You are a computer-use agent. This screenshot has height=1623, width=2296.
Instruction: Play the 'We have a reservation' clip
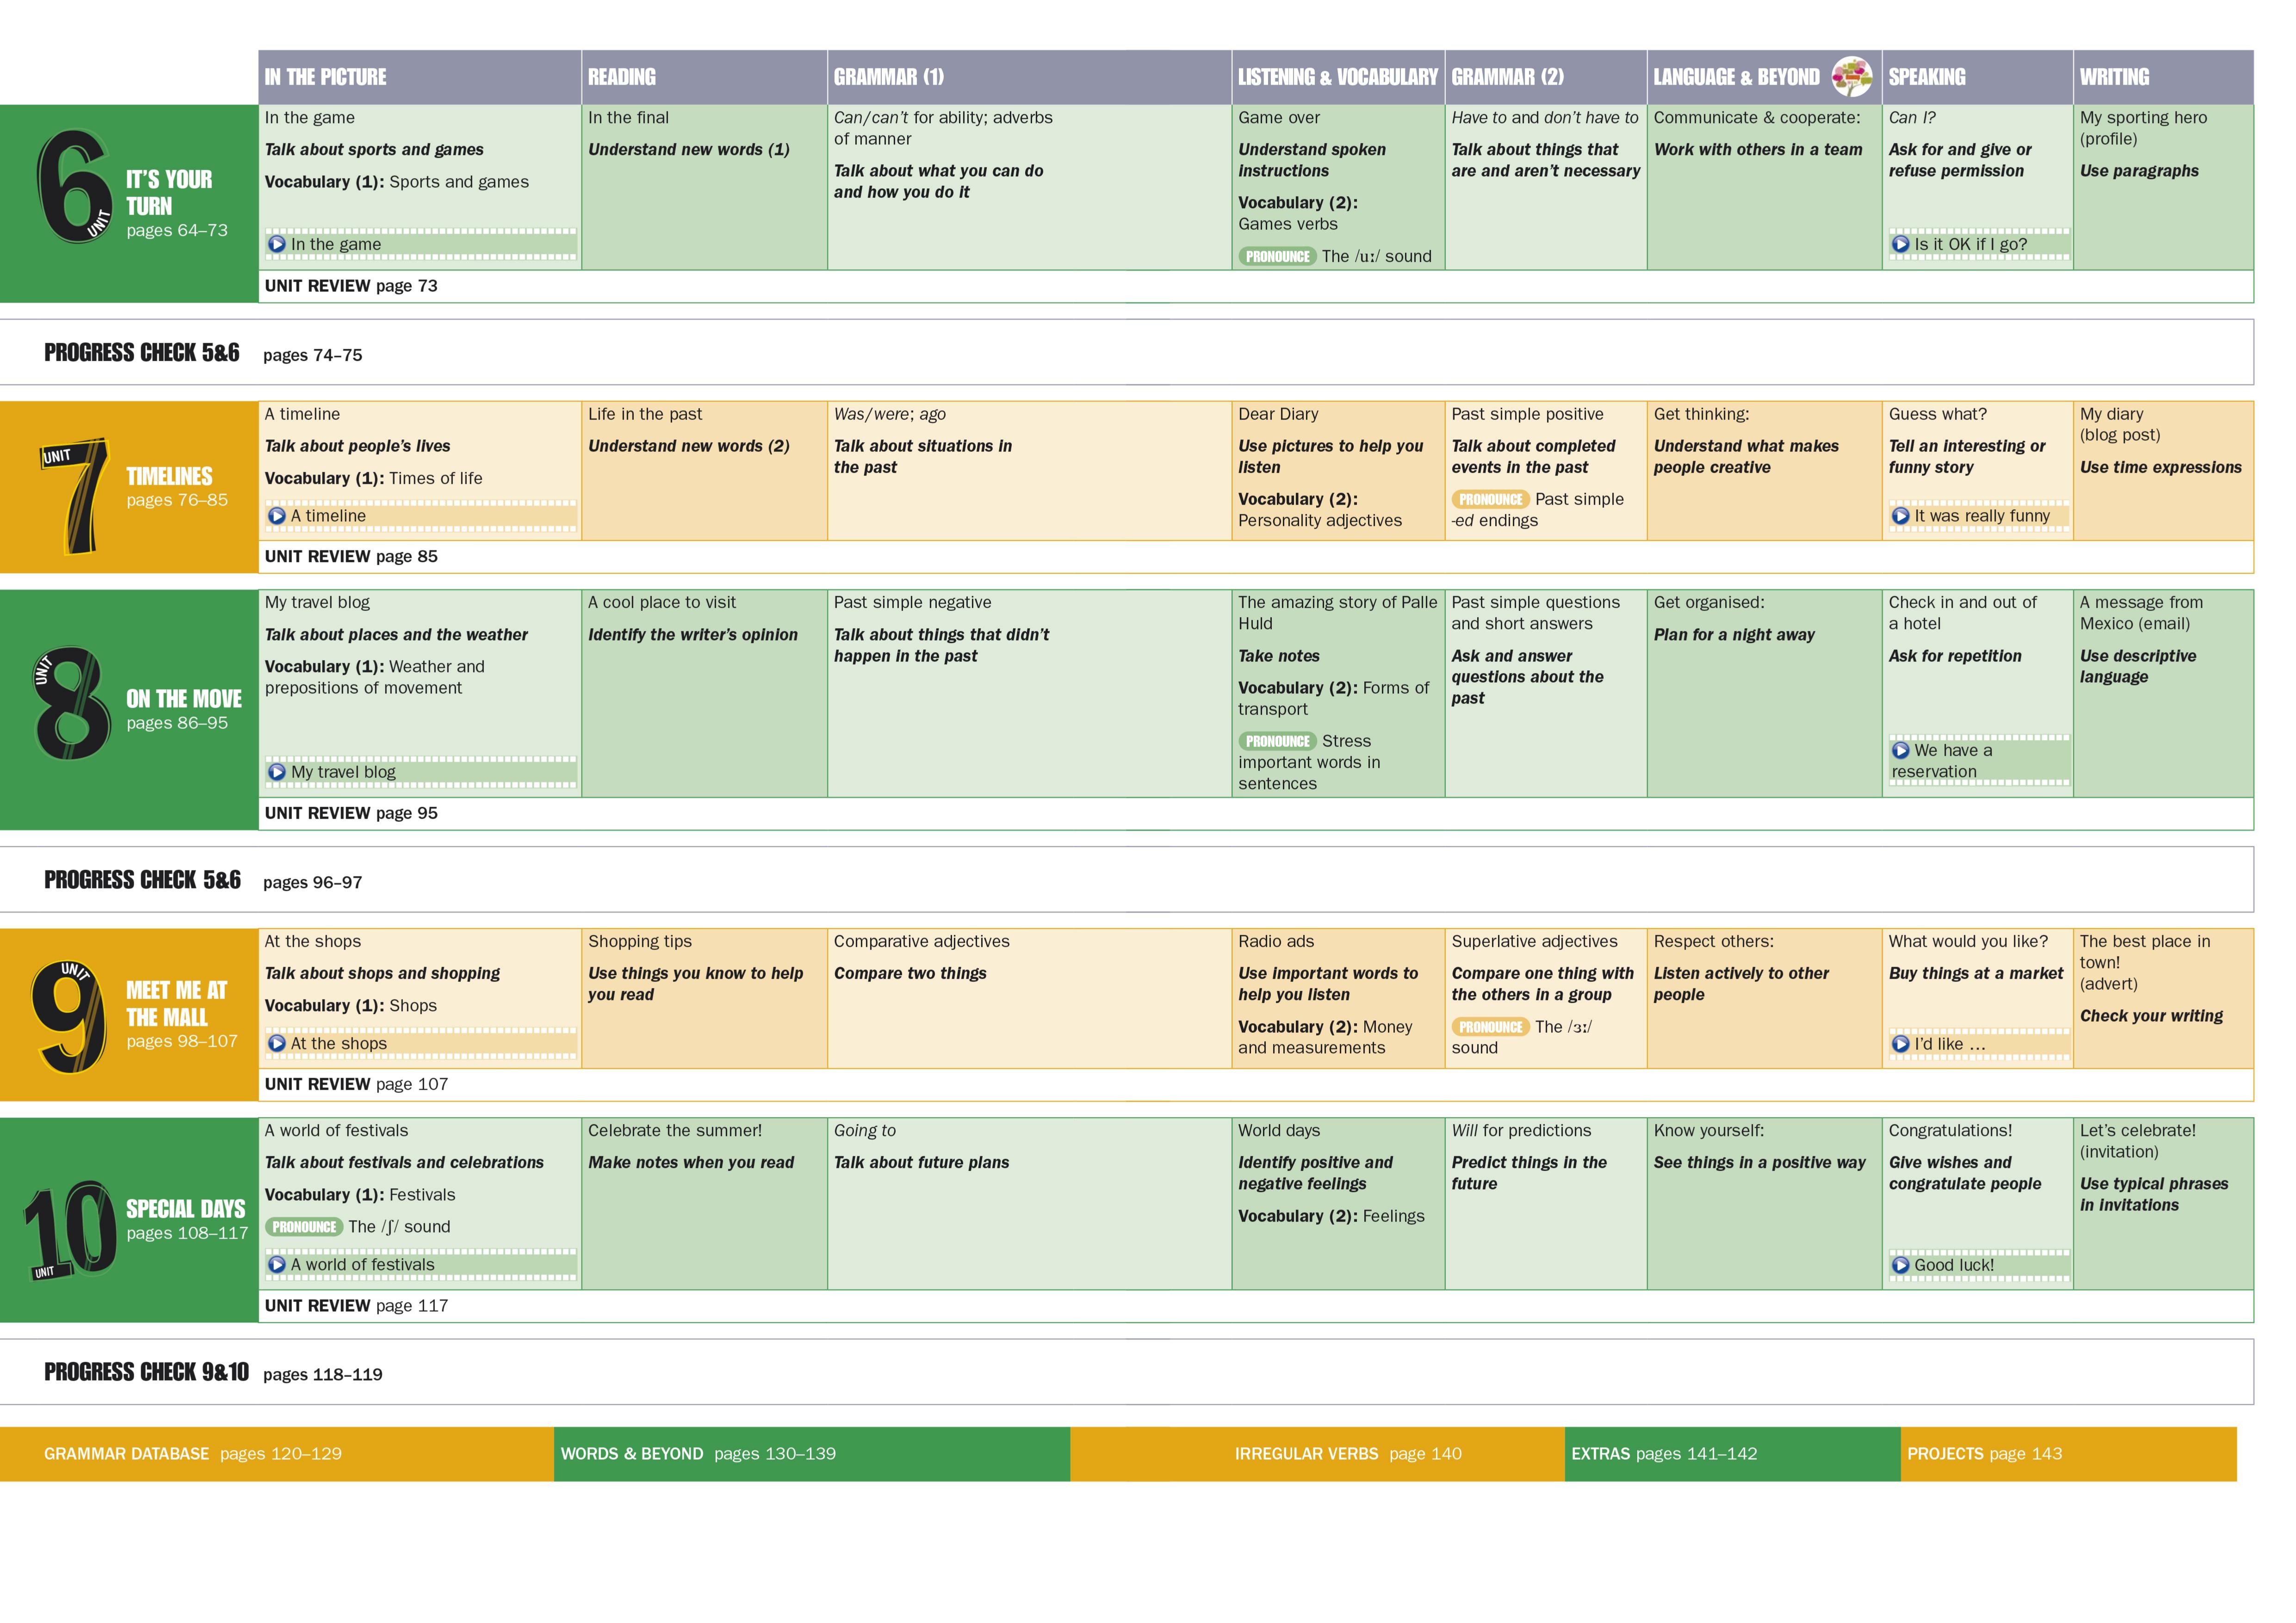1900,750
